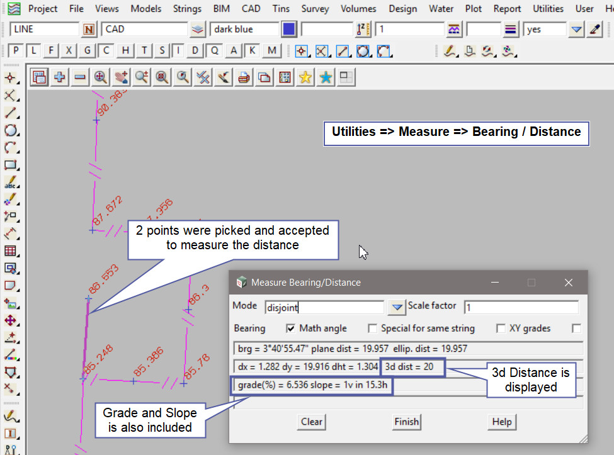Open dropdown arrow next to 'yes' field
Viewport: 614px width, 455px height.
[x=576, y=30]
